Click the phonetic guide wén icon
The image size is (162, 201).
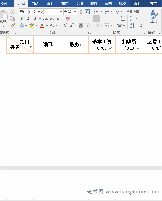click(81, 12)
